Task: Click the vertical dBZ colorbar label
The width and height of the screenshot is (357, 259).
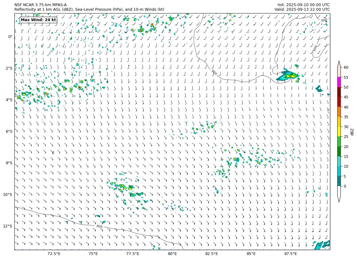Action: point(352,131)
